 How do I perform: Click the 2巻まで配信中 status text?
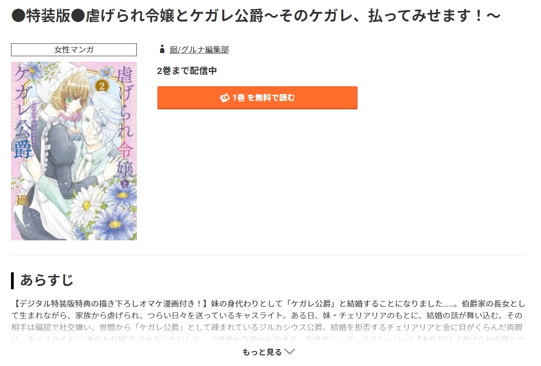click(187, 71)
